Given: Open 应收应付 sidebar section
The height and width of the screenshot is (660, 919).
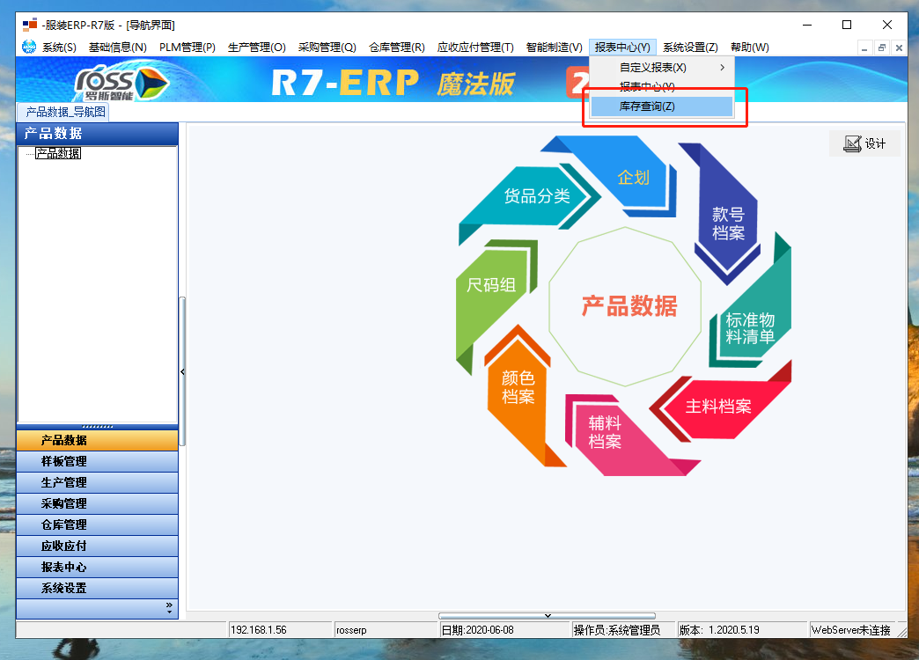Looking at the screenshot, I should click(x=98, y=546).
